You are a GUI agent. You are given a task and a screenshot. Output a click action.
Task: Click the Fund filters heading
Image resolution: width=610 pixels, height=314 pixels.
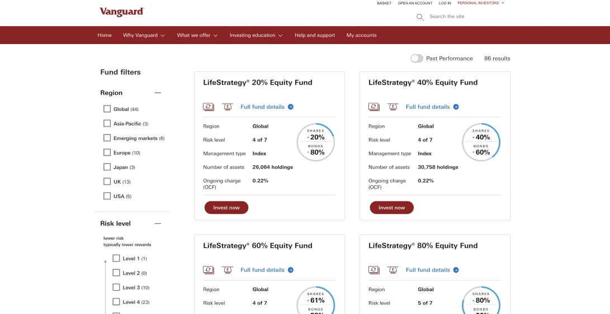(x=121, y=72)
